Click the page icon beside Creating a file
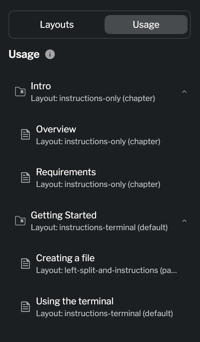The width and height of the screenshot is (200, 342). click(x=25, y=263)
